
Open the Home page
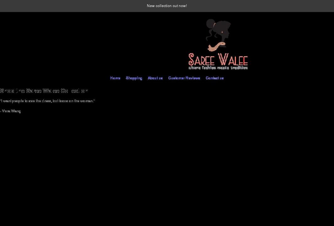tap(115, 78)
